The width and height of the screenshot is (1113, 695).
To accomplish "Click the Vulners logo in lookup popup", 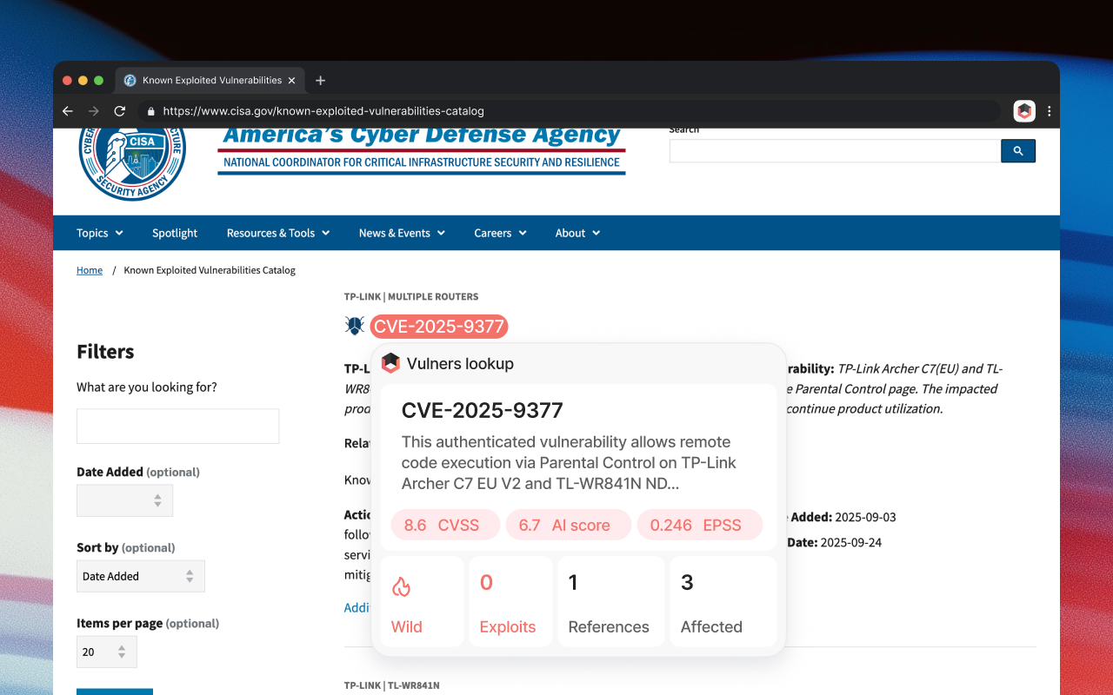I will click(x=391, y=363).
